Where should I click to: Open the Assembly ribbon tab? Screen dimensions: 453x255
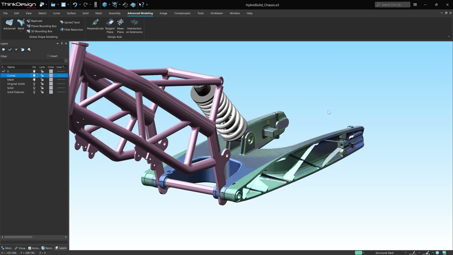coord(115,13)
